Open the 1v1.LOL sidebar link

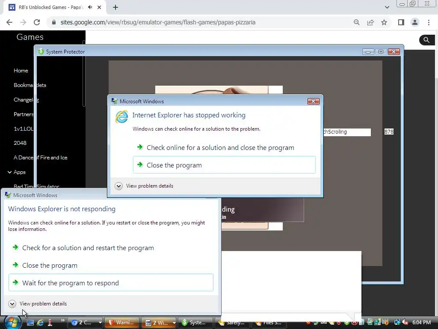point(24,129)
